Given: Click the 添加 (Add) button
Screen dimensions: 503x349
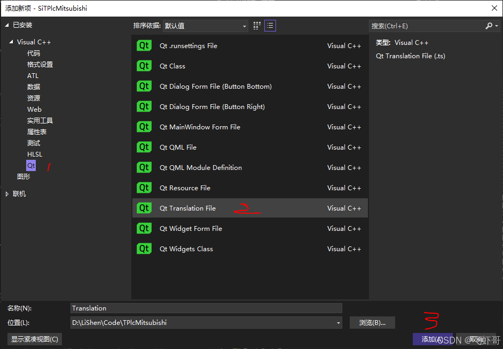Looking at the screenshot, I should tap(433, 339).
